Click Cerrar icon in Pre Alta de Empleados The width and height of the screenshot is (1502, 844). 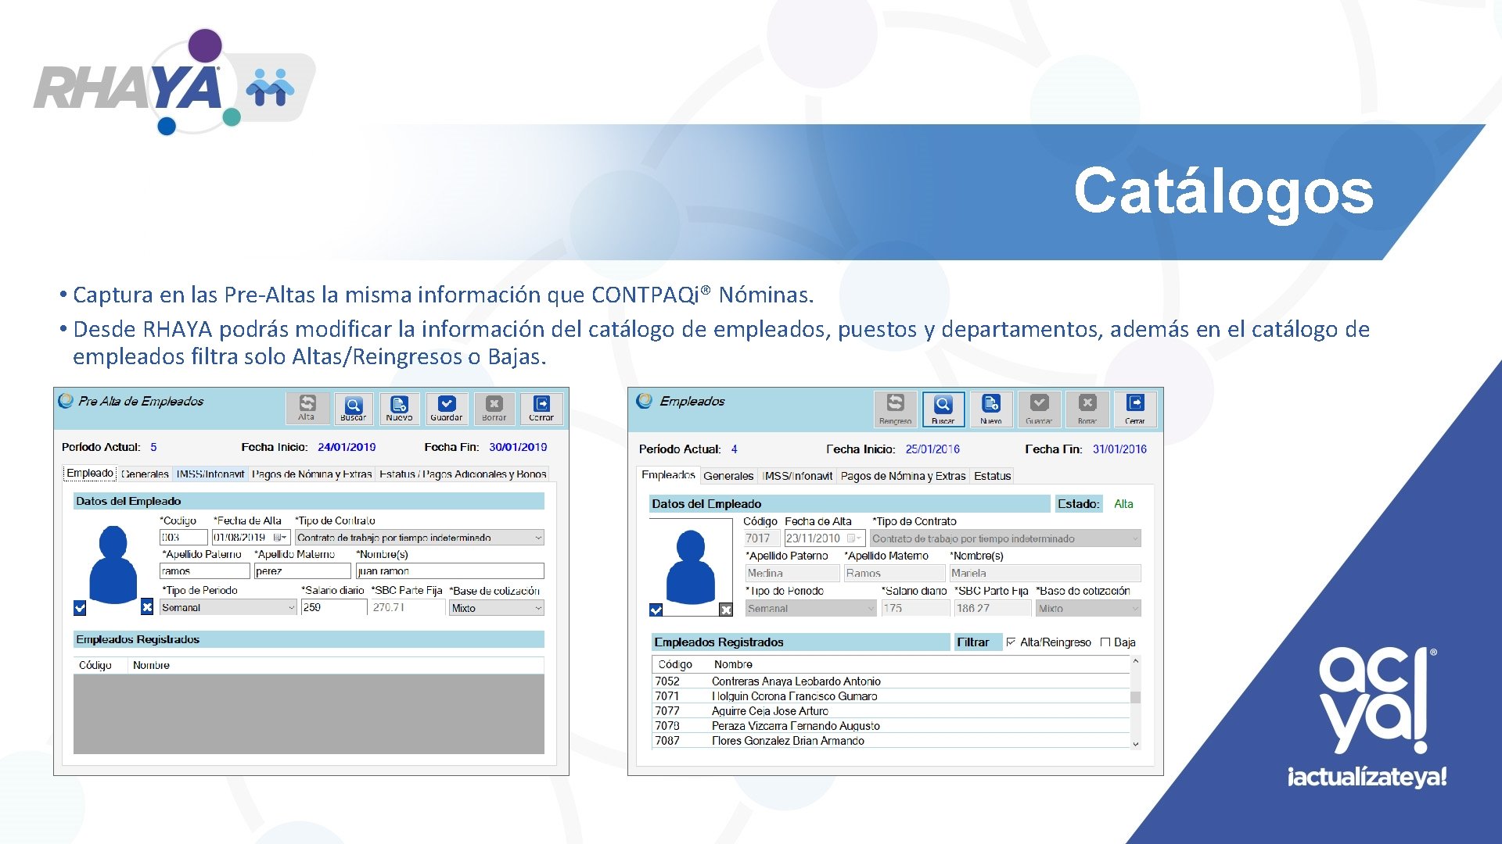click(541, 408)
